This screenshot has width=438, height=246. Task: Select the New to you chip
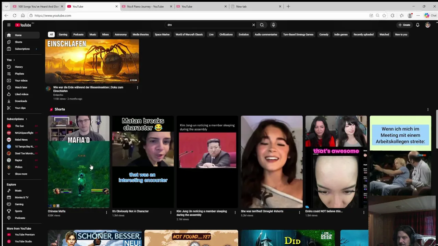tap(401, 35)
